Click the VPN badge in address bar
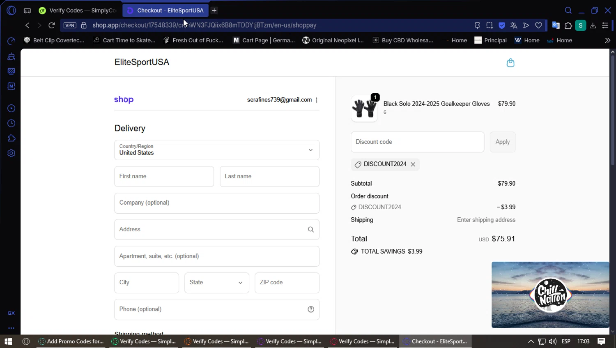Image resolution: width=616 pixels, height=348 pixels. click(70, 25)
